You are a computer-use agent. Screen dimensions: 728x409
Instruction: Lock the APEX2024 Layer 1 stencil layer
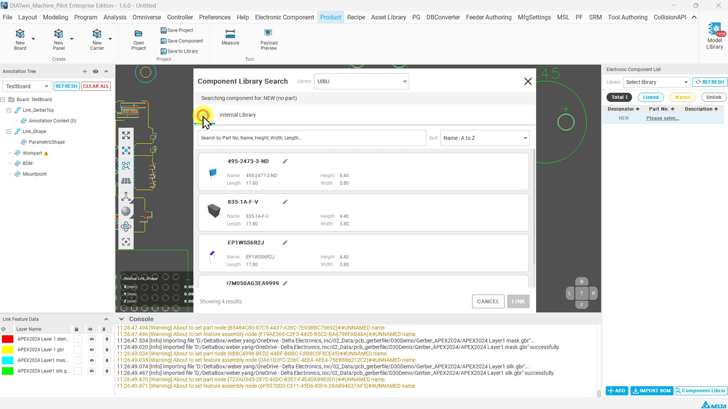(x=78, y=339)
